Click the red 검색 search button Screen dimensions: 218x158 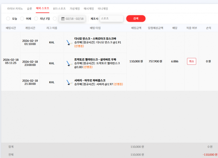point(136,19)
